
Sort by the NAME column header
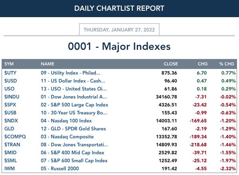tap(47, 64)
